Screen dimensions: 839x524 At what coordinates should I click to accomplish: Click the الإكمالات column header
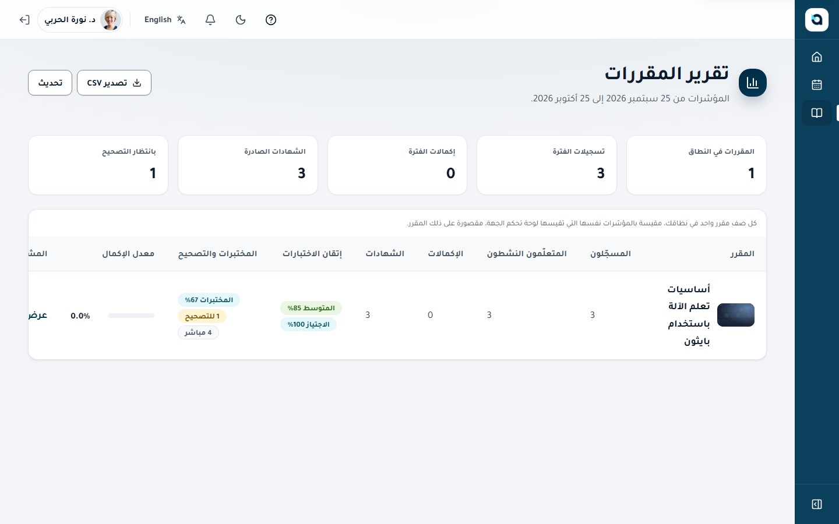[x=446, y=254]
